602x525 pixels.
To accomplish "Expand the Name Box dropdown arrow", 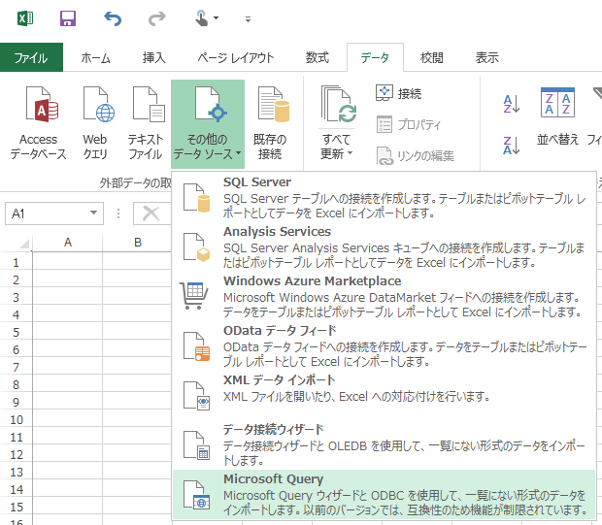I will click(x=93, y=213).
